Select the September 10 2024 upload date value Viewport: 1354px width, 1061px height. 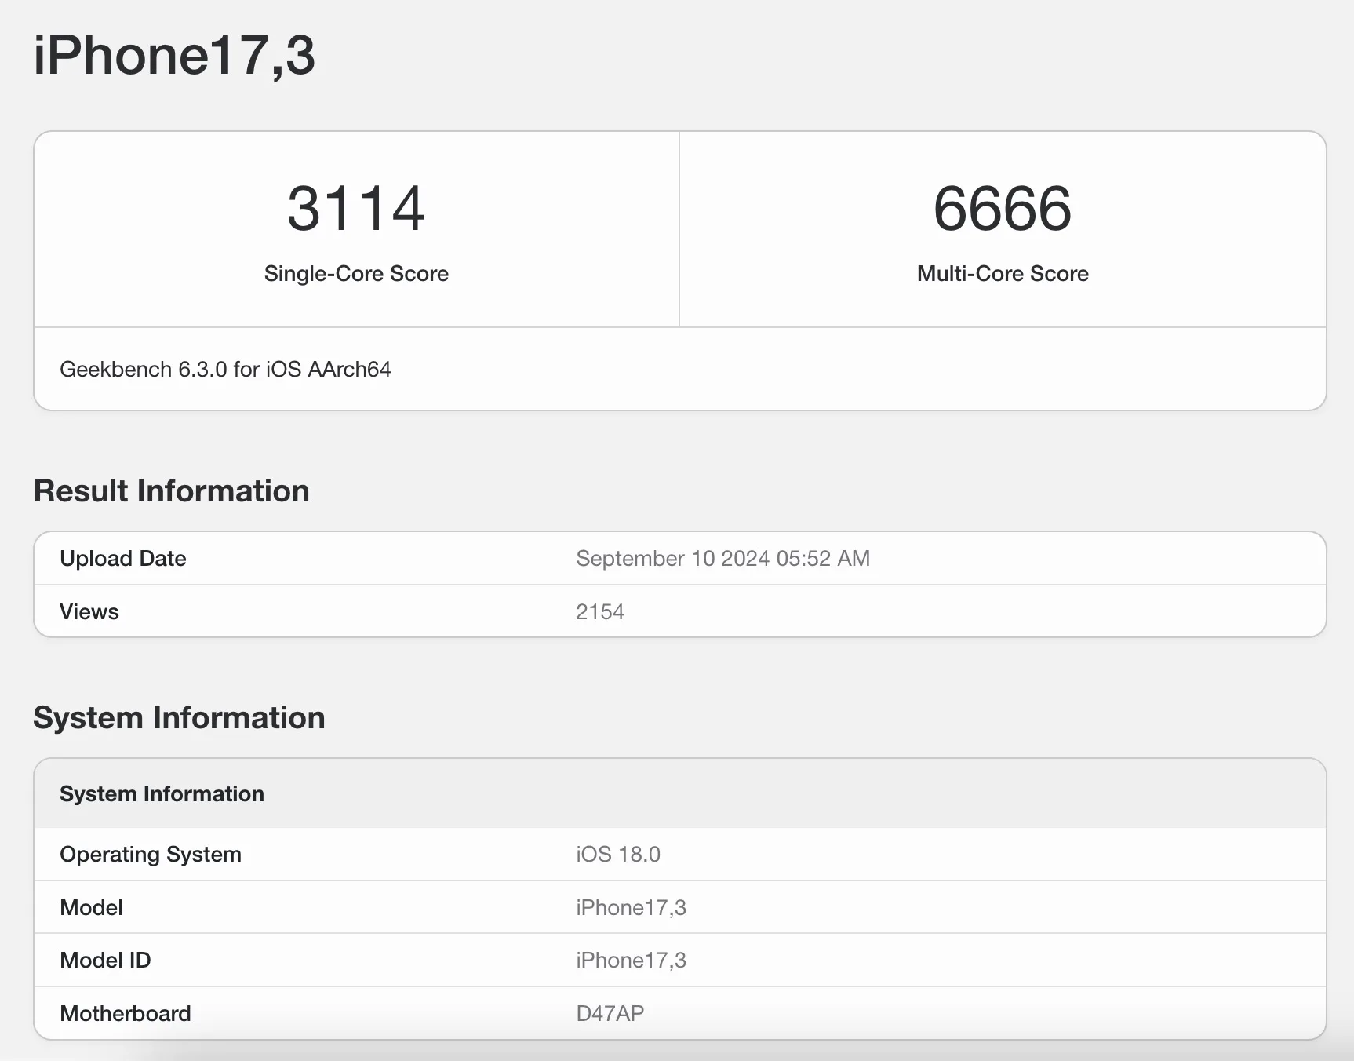pyautogui.click(x=722, y=558)
